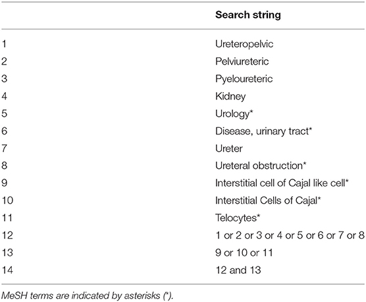Click row number 12
The width and height of the screenshot is (366, 302).
point(7,235)
